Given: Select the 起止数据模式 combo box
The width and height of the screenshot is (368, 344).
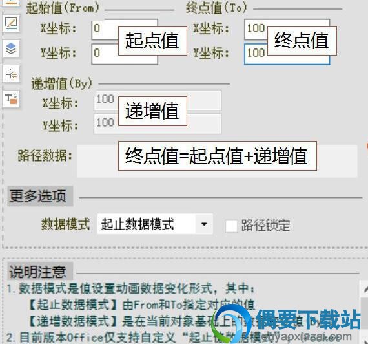Looking at the screenshot, I should 155,224.
